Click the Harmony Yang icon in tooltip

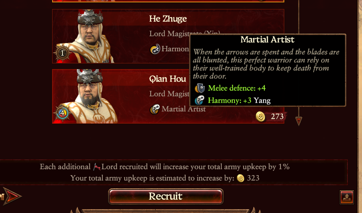(x=199, y=100)
